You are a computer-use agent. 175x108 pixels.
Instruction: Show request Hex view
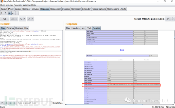click(x=26, y=28)
